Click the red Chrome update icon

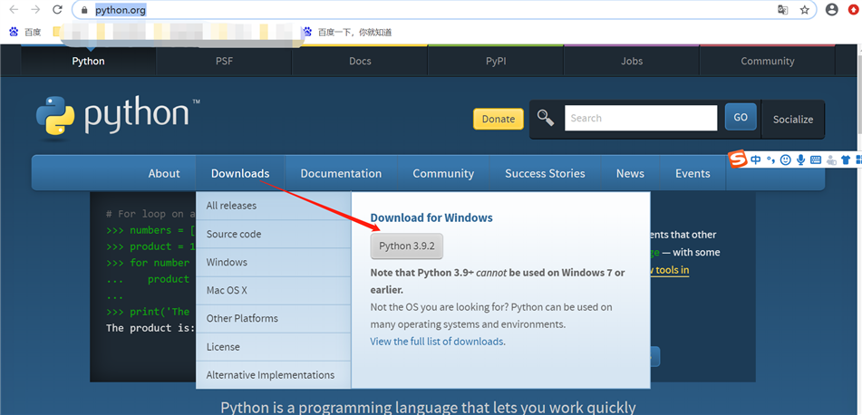click(x=854, y=9)
